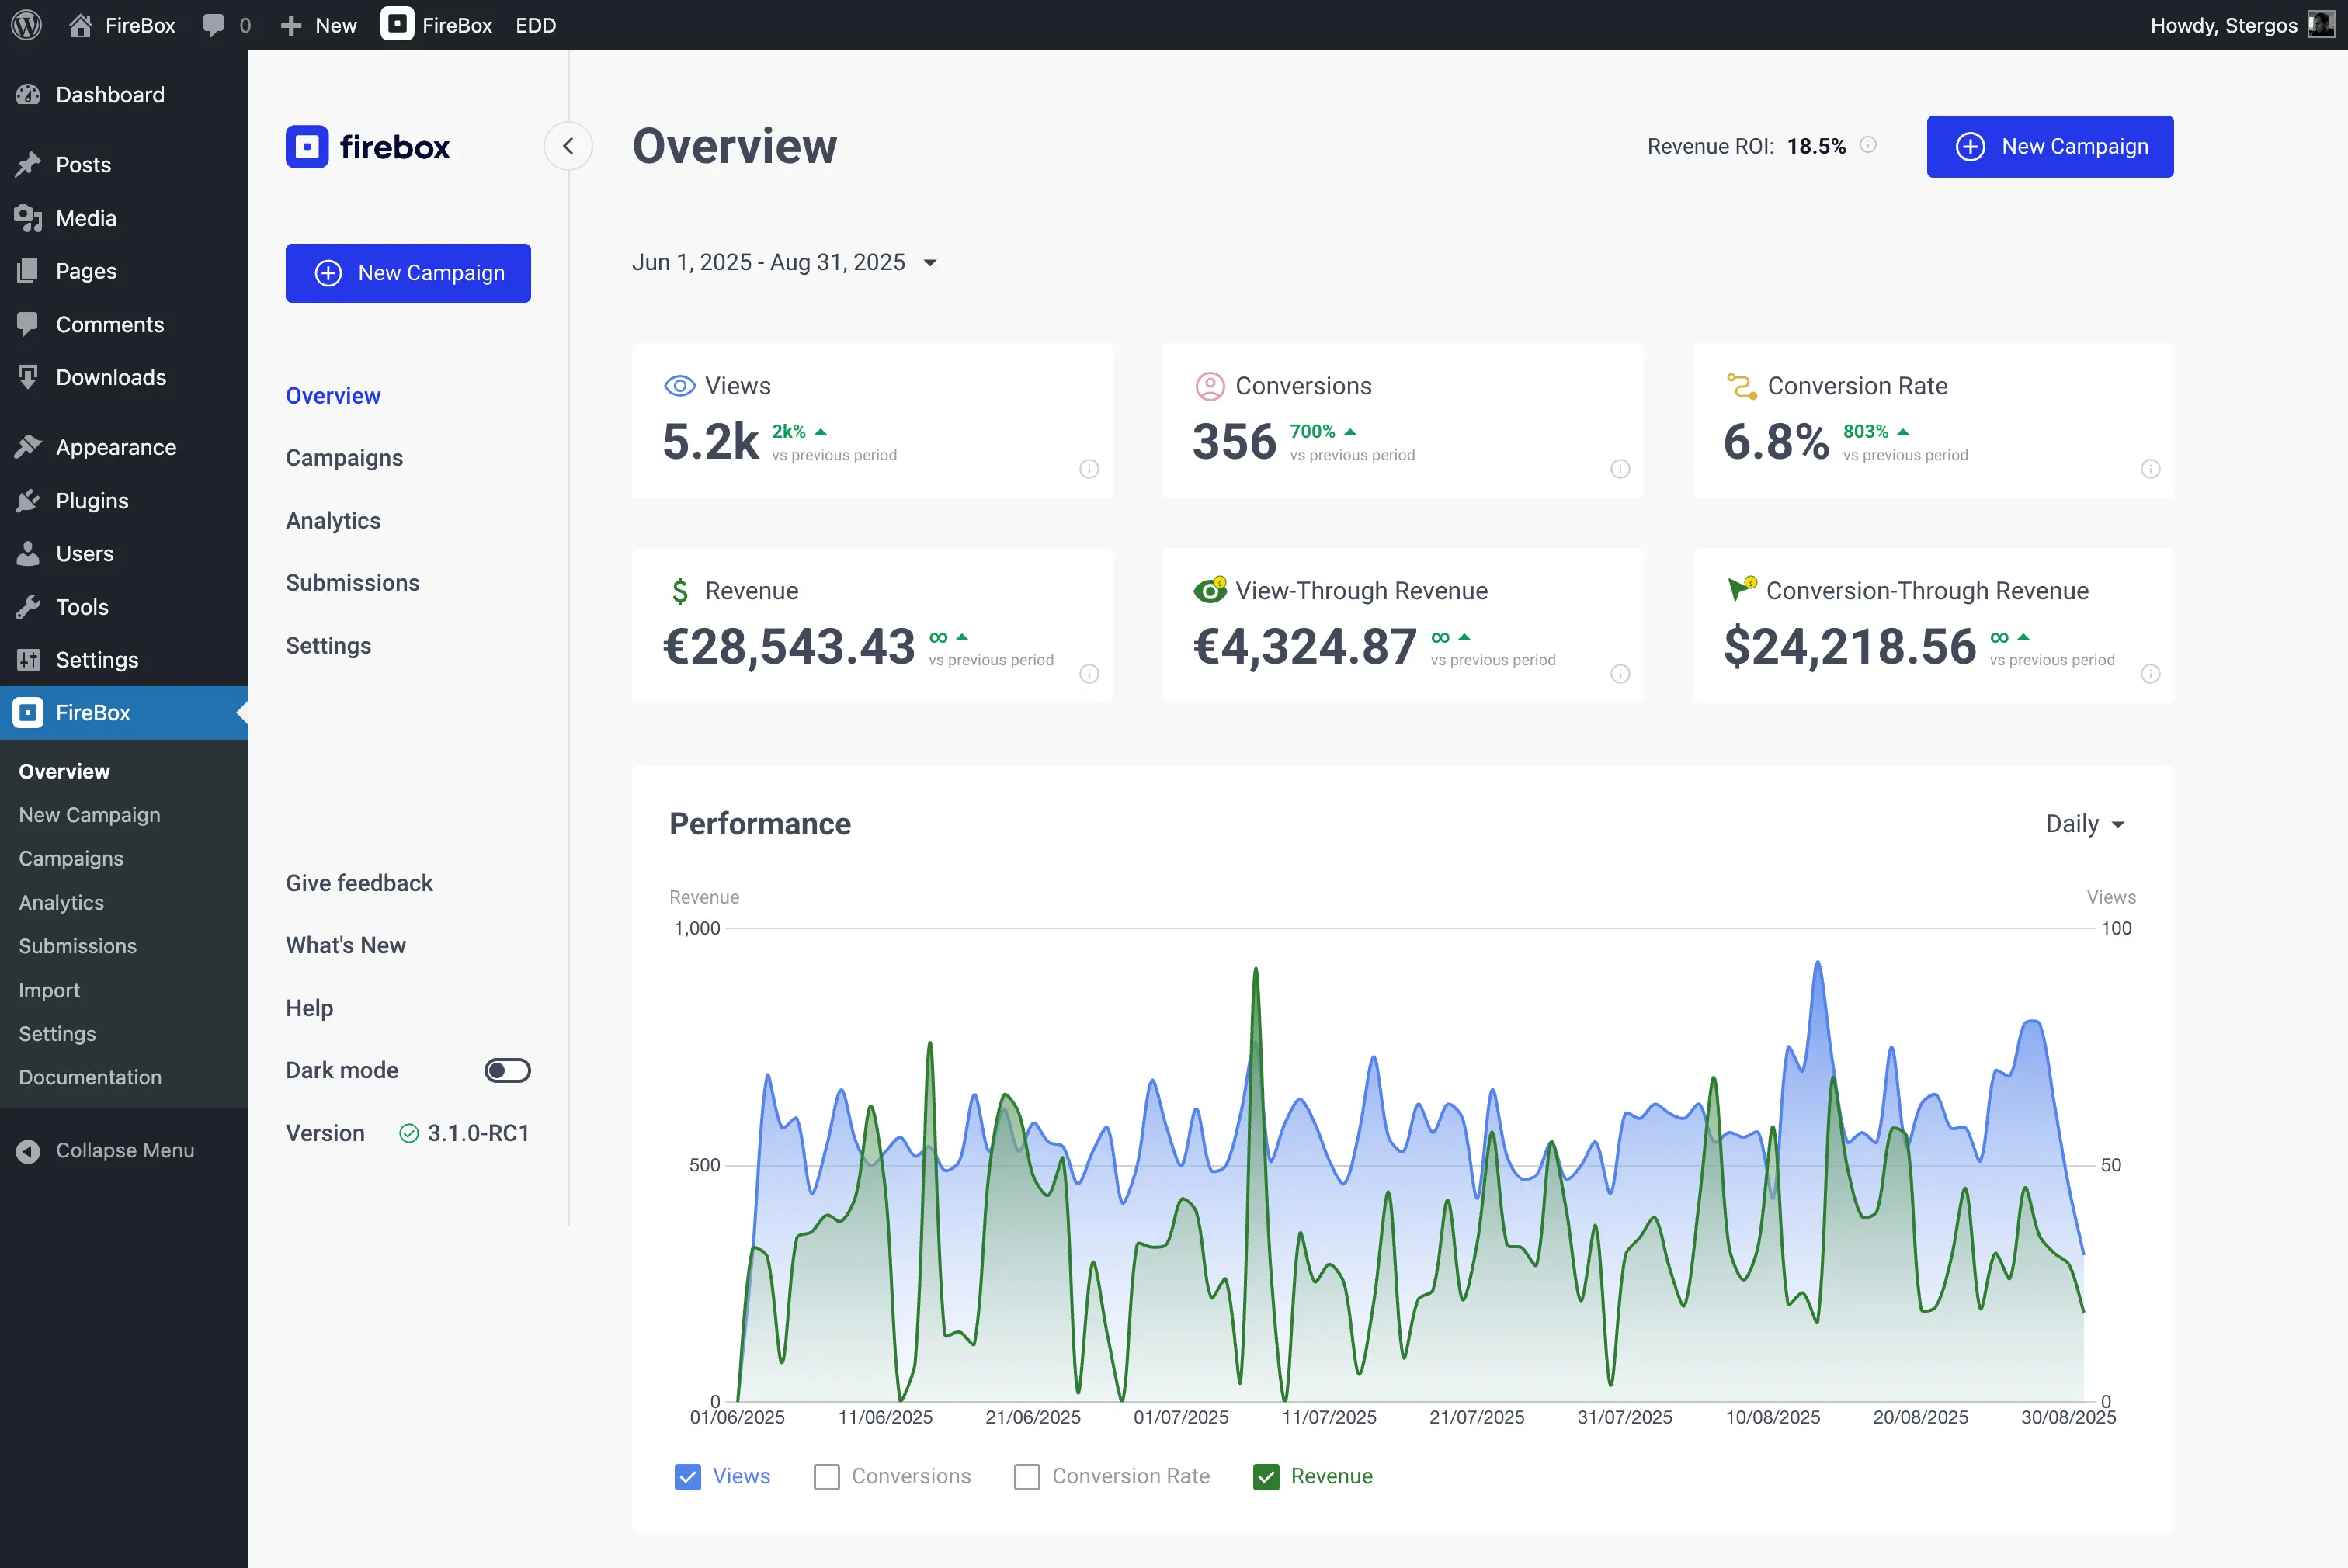Click info icon beside Revenue ROI
The height and width of the screenshot is (1568, 2348).
1868,145
